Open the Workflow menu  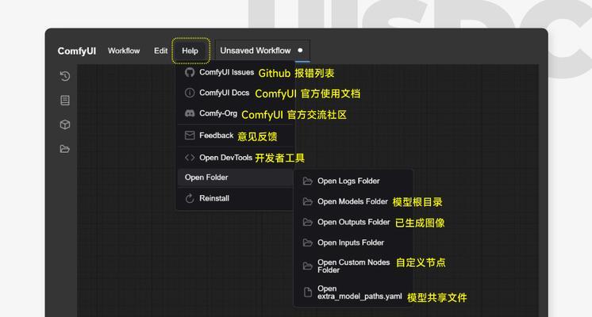coord(124,51)
